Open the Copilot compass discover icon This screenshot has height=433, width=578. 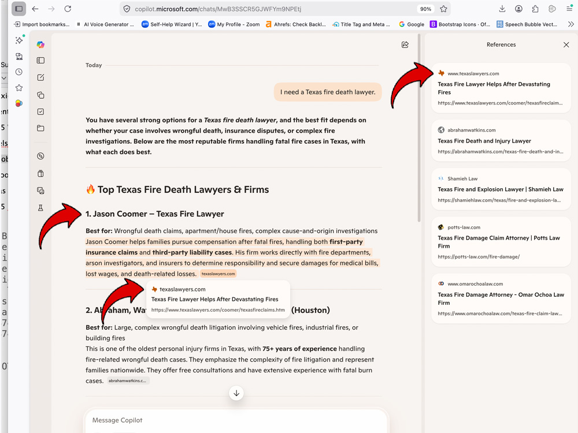coord(40,156)
